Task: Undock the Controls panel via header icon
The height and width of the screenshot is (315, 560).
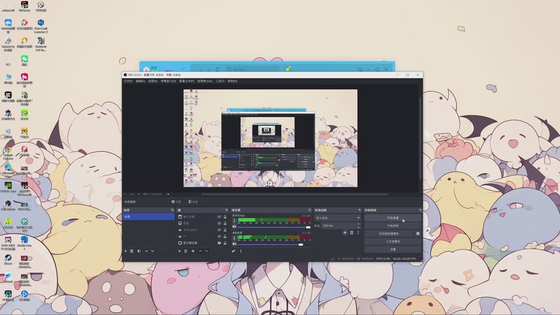Action: click(420, 210)
